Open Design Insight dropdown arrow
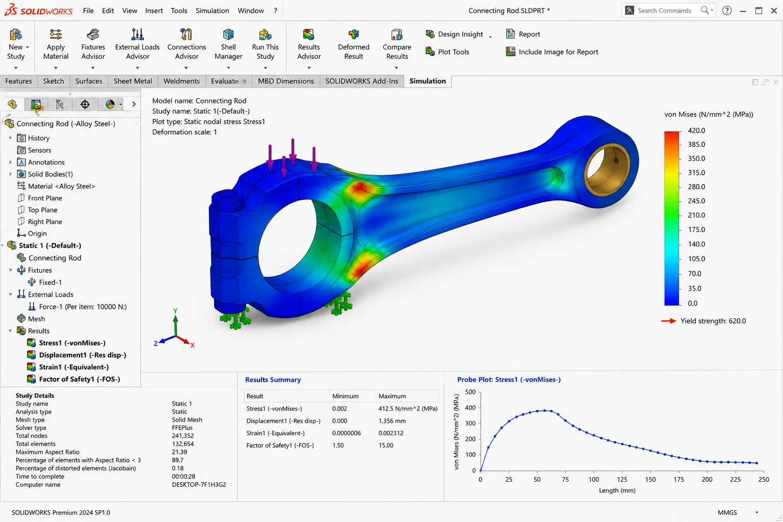This screenshot has height=522, width=783. [x=490, y=36]
